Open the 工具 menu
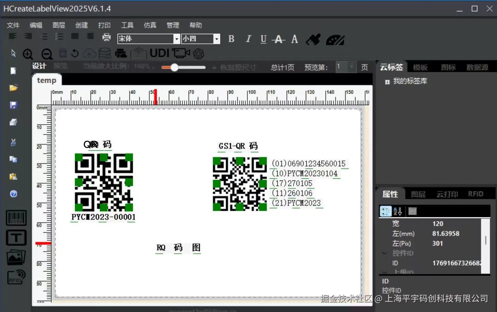 [x=127, y=25]
